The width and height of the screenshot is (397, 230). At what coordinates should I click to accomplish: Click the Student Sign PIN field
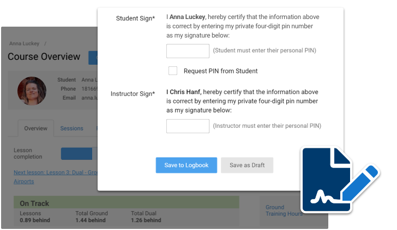(188, 51)
